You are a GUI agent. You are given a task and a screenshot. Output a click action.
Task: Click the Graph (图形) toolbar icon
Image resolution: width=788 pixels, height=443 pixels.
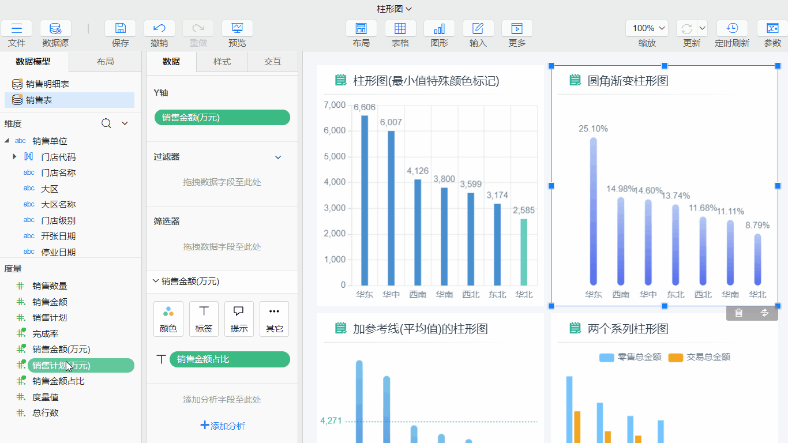coord(439,29)
